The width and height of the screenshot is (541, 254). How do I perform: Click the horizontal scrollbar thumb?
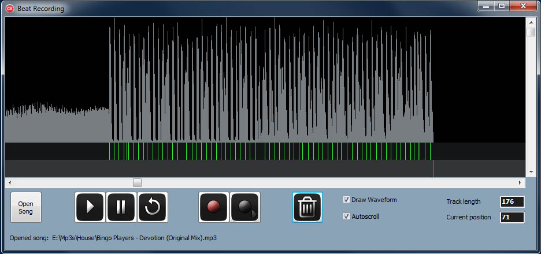(x=137, y=182)
